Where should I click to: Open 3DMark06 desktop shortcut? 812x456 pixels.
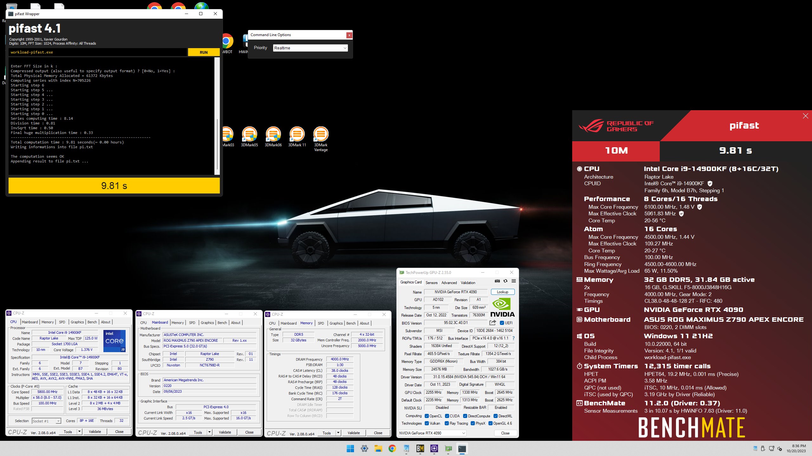273,137
